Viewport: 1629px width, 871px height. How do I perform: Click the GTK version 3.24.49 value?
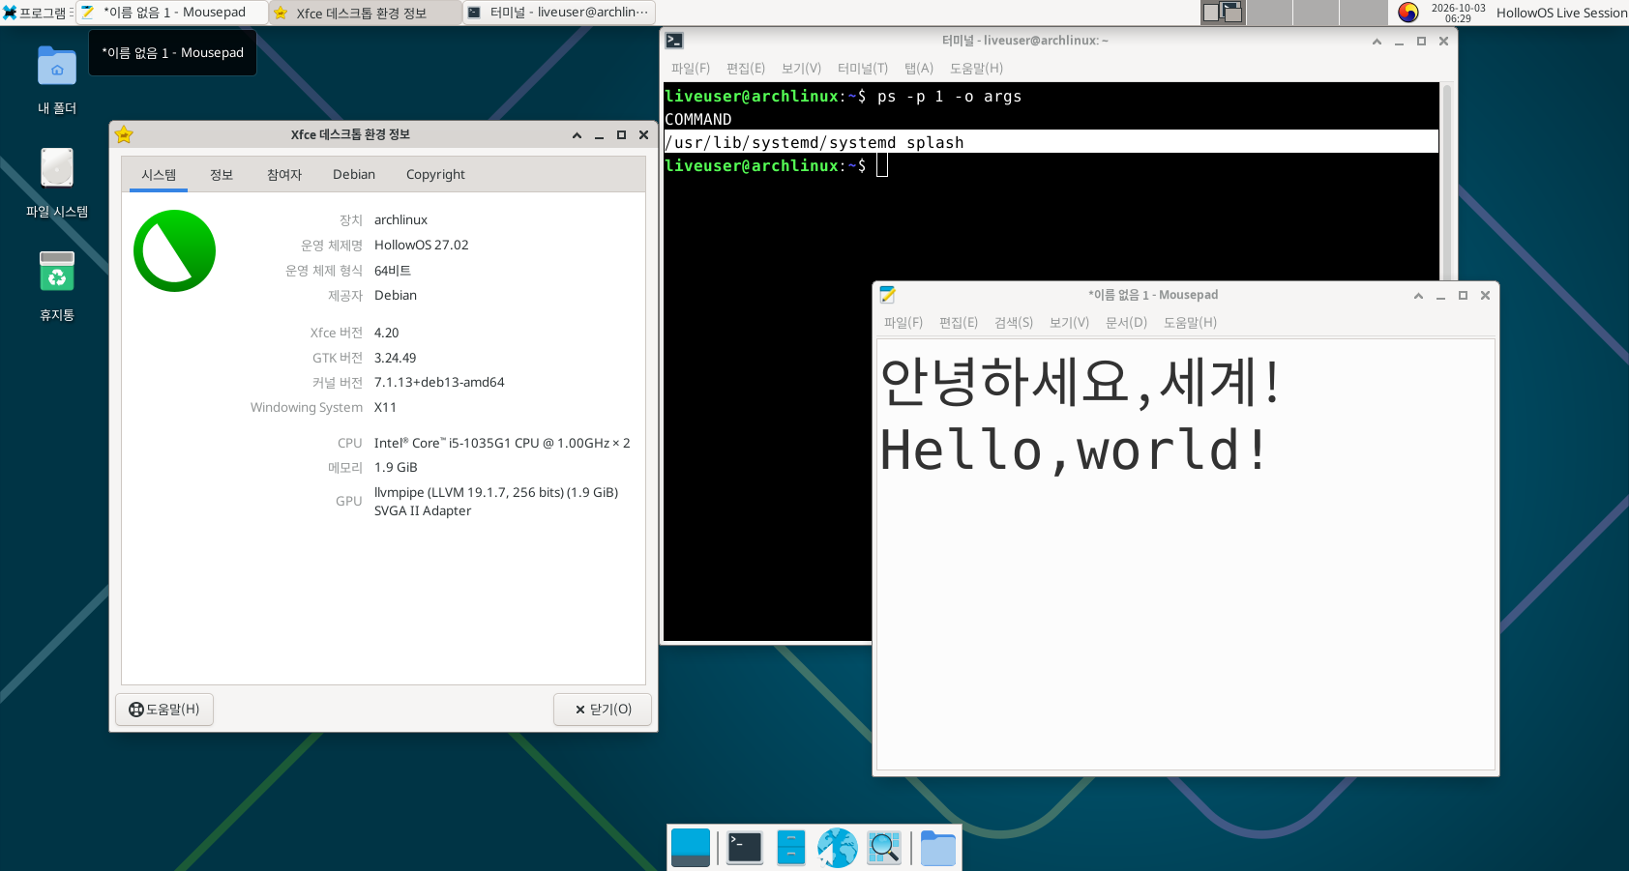pyautogui.click(x=395, y=358)
